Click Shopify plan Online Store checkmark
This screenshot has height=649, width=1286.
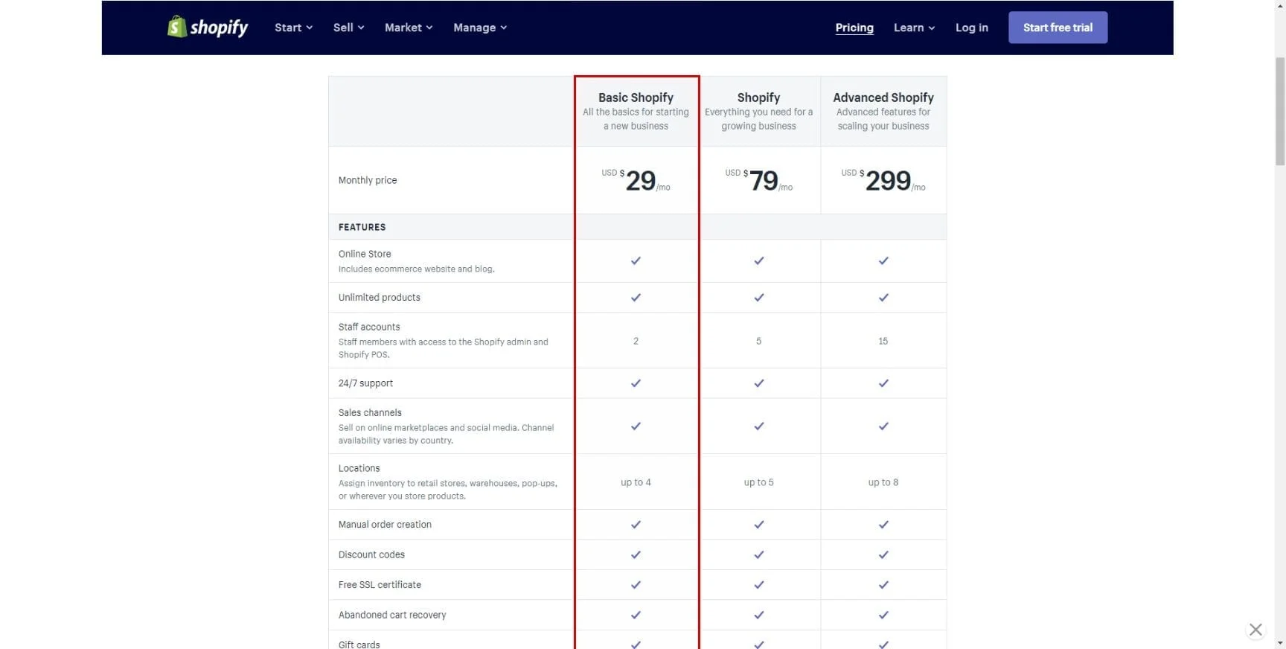758,260
